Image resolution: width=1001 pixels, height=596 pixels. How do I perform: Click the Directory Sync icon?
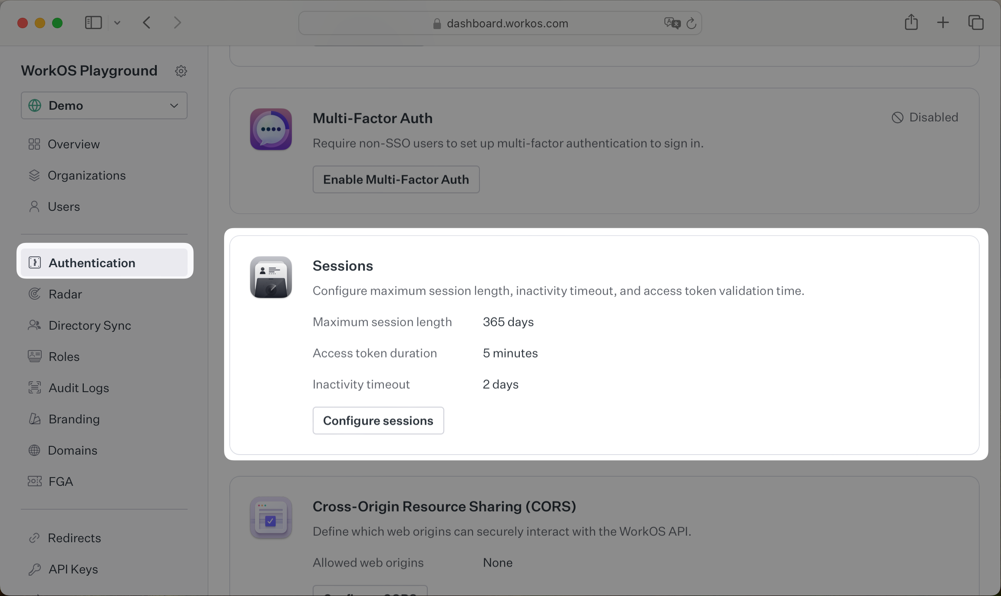click(35, 325)
